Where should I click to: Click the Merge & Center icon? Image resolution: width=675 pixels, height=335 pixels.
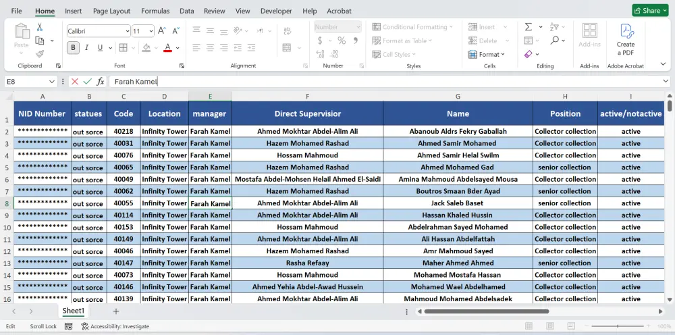point(287,47)
